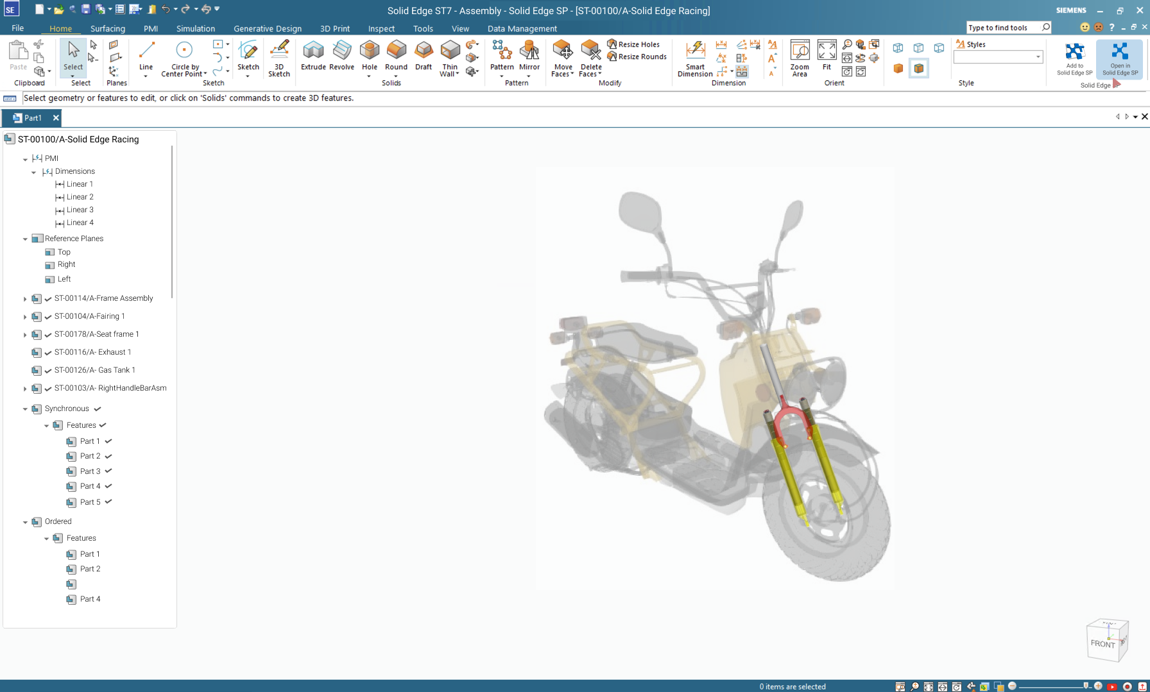Select the Thin Wall tool
This screenshot has width=1150, height=692.
coord(450,58)
